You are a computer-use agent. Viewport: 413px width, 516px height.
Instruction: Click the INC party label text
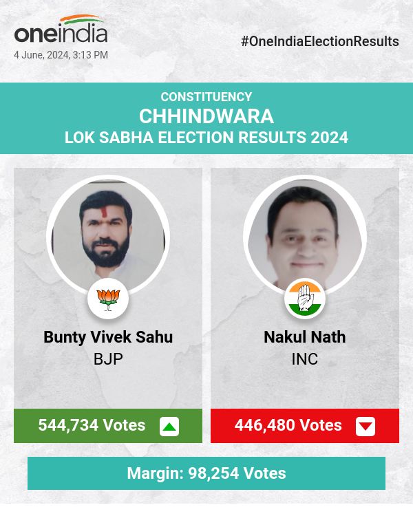(x=305, y=359)
